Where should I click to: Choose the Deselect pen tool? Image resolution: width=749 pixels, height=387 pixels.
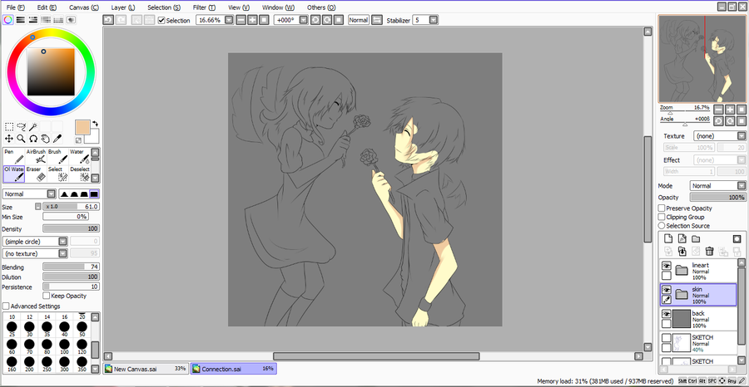click(x=79, y=174)
